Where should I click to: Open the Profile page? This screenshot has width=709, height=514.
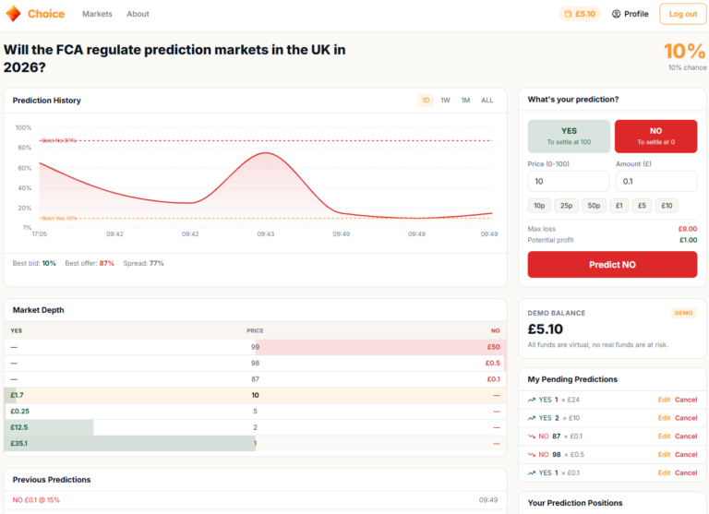(631, 14)
